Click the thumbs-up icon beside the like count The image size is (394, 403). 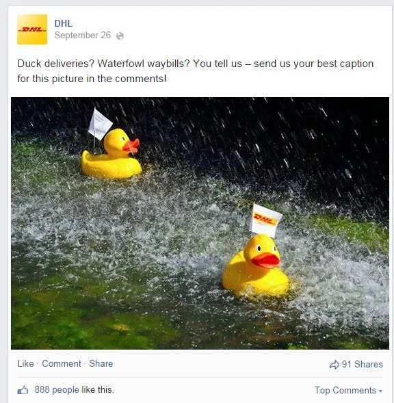click(23, 390)
